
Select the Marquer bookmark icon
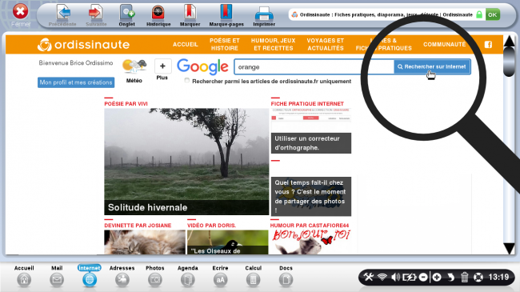coord(190,13)
